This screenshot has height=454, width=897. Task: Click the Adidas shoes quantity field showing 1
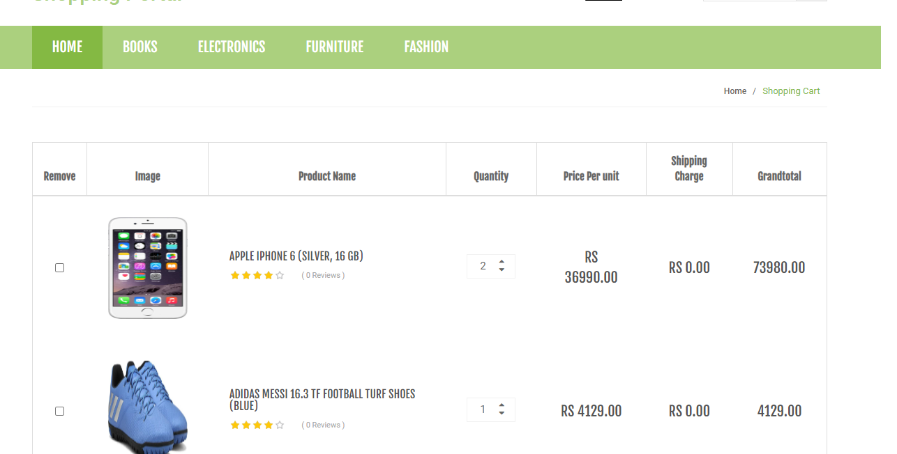pyautogui.click(x=490, y=409)
